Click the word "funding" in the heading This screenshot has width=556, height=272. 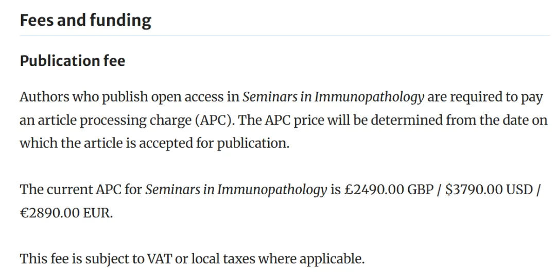coord(120,21)
